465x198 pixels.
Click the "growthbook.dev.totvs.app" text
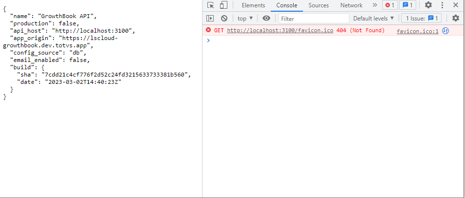46,46
